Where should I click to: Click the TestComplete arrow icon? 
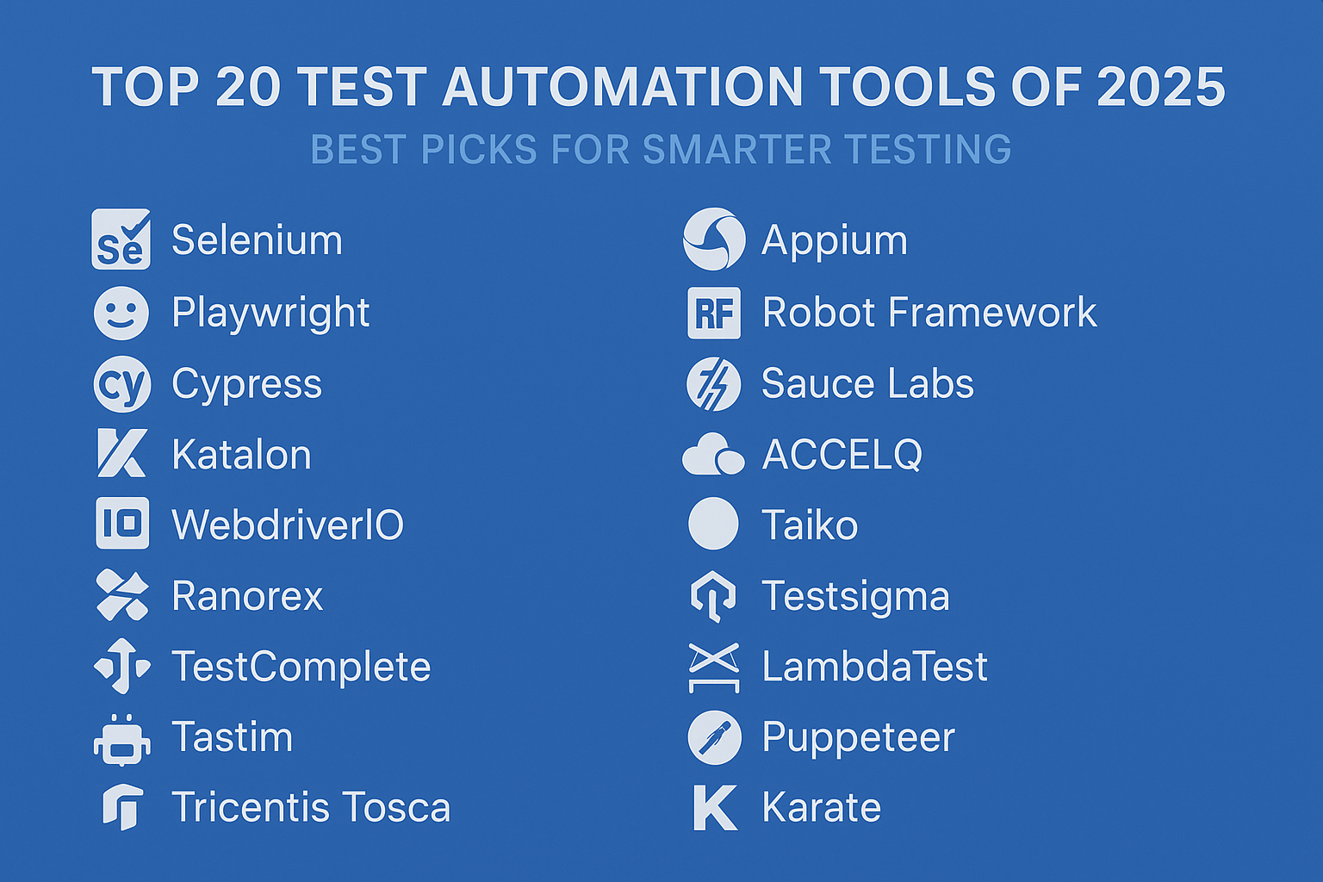tap(122, 666)
